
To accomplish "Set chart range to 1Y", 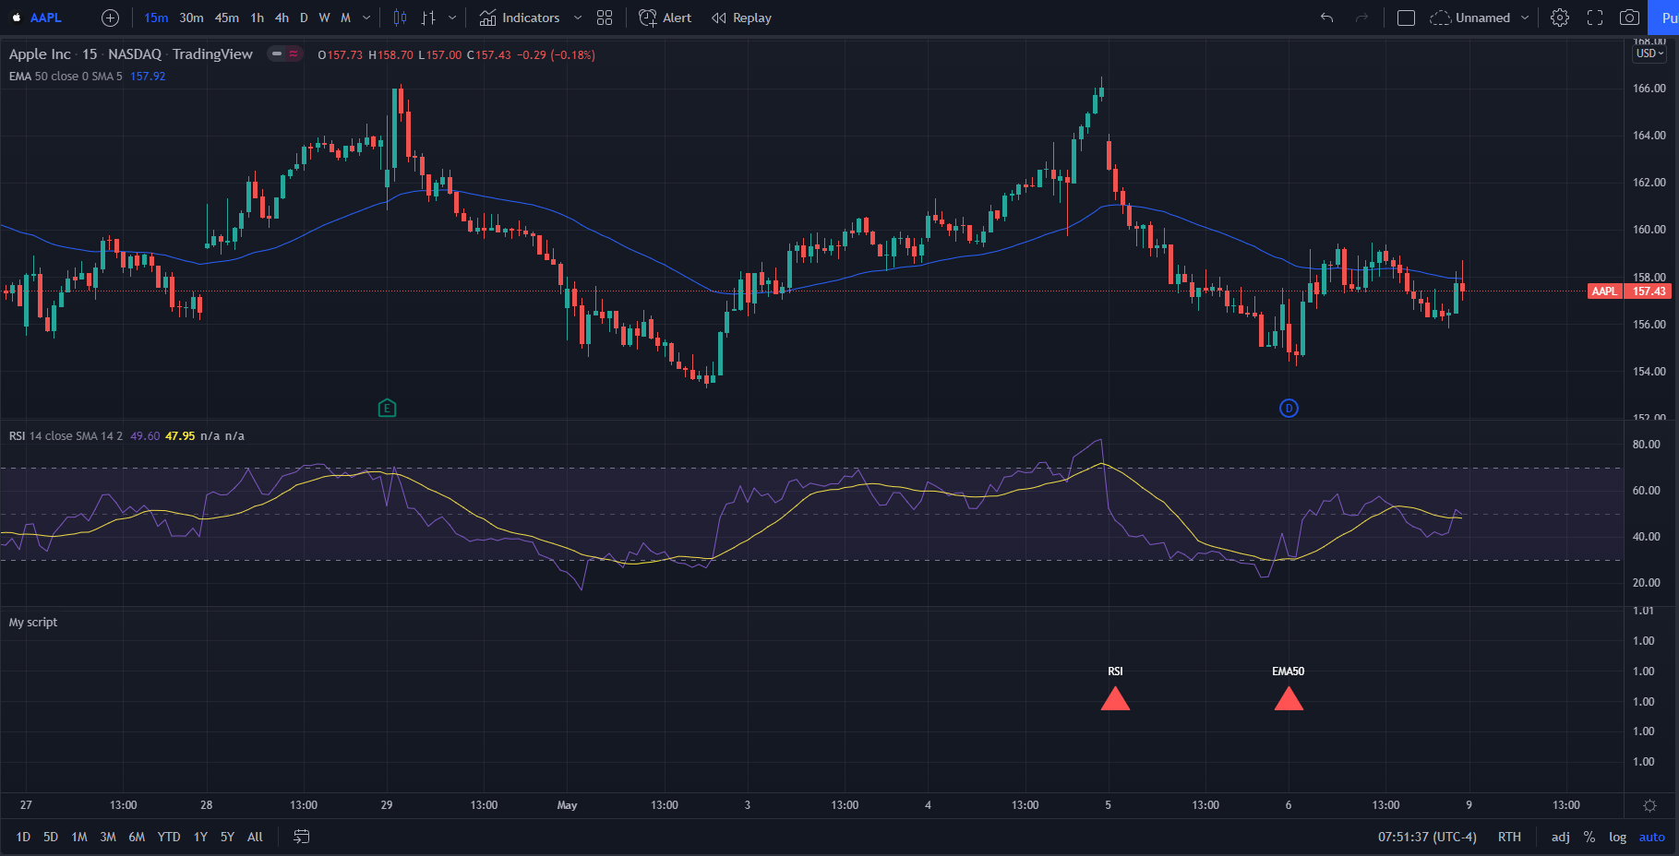I will 200,837.
